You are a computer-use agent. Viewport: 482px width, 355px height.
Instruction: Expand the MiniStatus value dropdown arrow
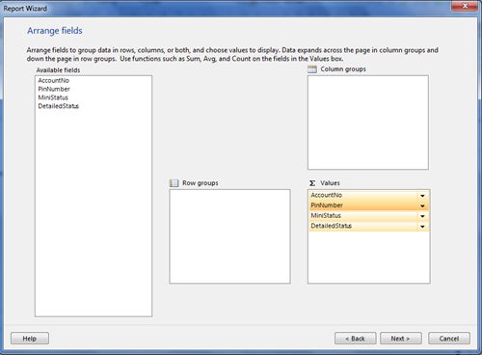point(422,216)
